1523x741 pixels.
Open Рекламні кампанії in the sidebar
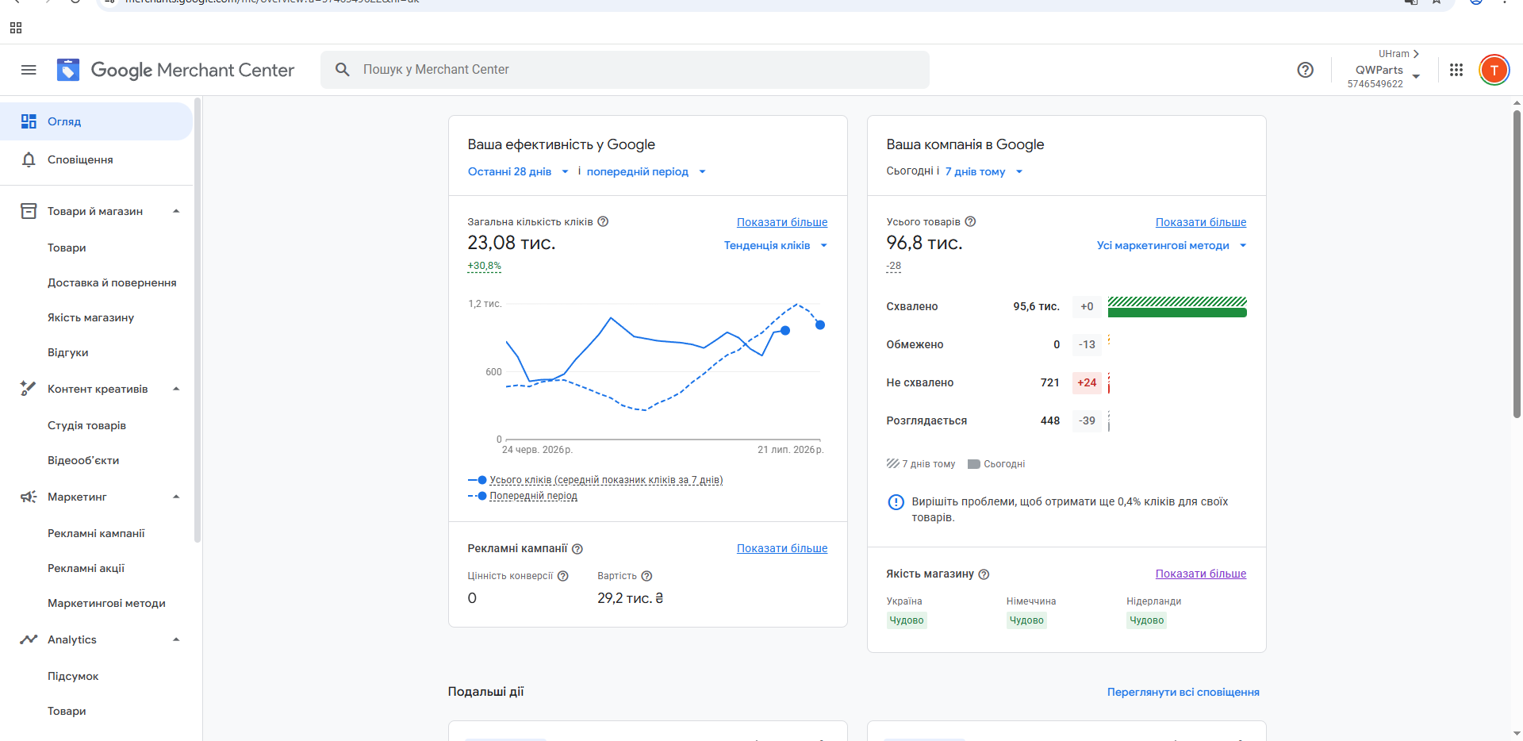tap(96, 533)
